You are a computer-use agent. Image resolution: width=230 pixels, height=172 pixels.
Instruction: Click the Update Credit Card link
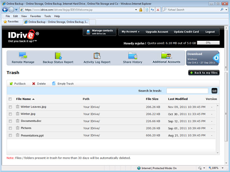[x=186, y=32]
